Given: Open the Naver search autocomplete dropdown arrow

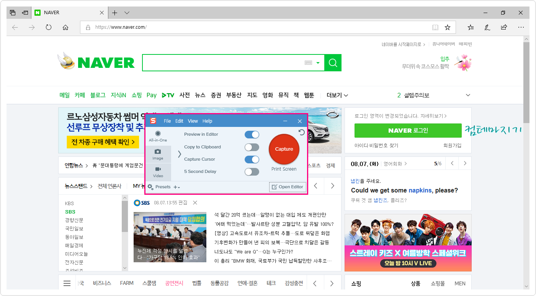Looking at the screenshot, I should pyautogui.click(x=318, y=63).
